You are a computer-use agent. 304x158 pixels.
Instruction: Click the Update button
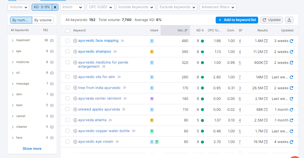pyautogui.click(x=272, y=20)
